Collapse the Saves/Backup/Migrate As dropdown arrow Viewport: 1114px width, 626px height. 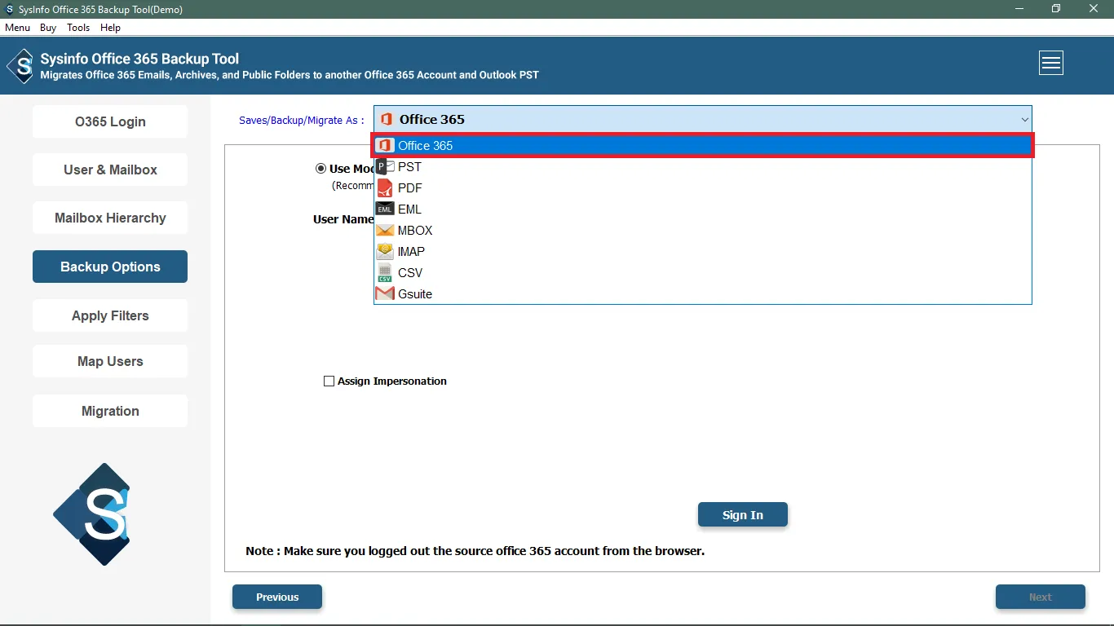[x=1024, y=120]
